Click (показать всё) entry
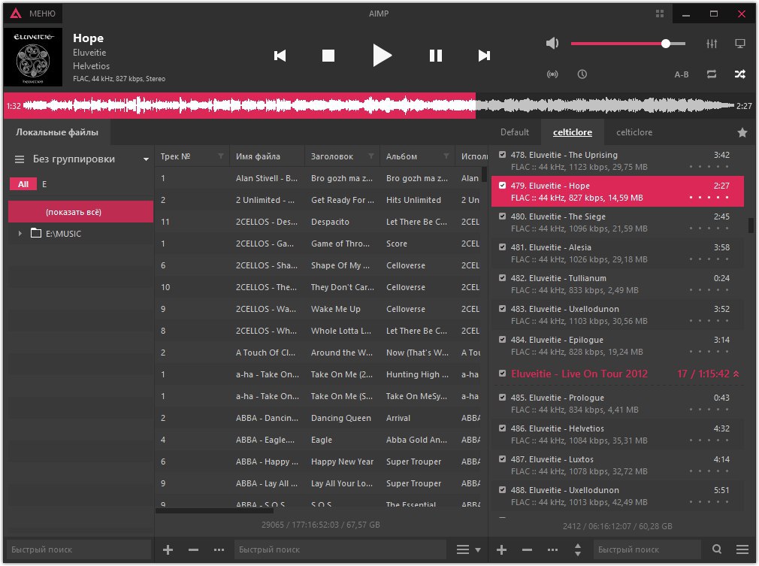 [81, 212]
